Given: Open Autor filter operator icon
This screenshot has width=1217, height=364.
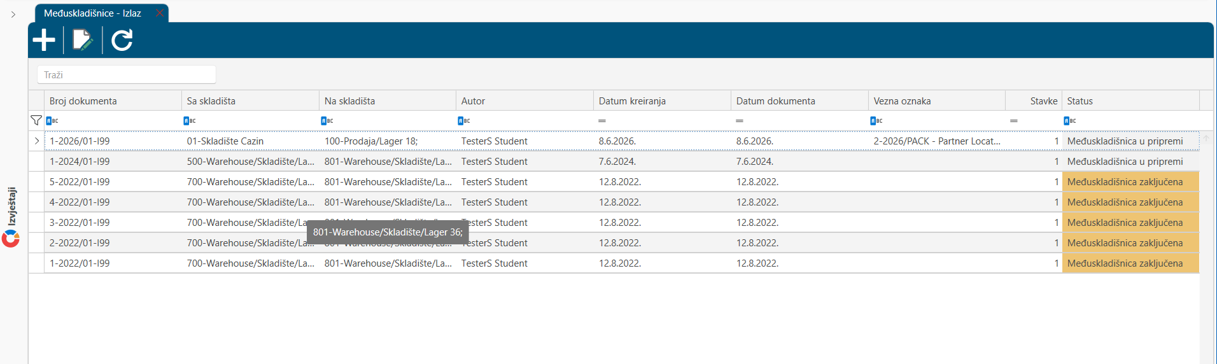Looking at the screenshot, I should 464,120.
